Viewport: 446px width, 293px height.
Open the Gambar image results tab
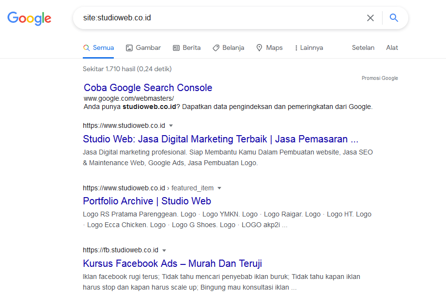[143, 48]
